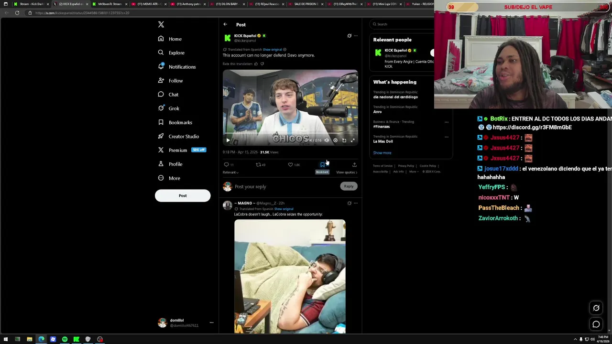Open video settings gear

(335, 140)
